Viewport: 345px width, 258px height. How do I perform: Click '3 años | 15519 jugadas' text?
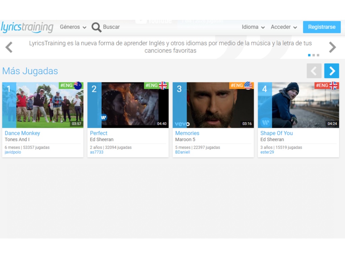281,147
